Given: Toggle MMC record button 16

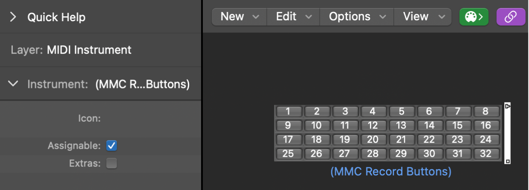Looking at the screenshot, I should [486, 126].
